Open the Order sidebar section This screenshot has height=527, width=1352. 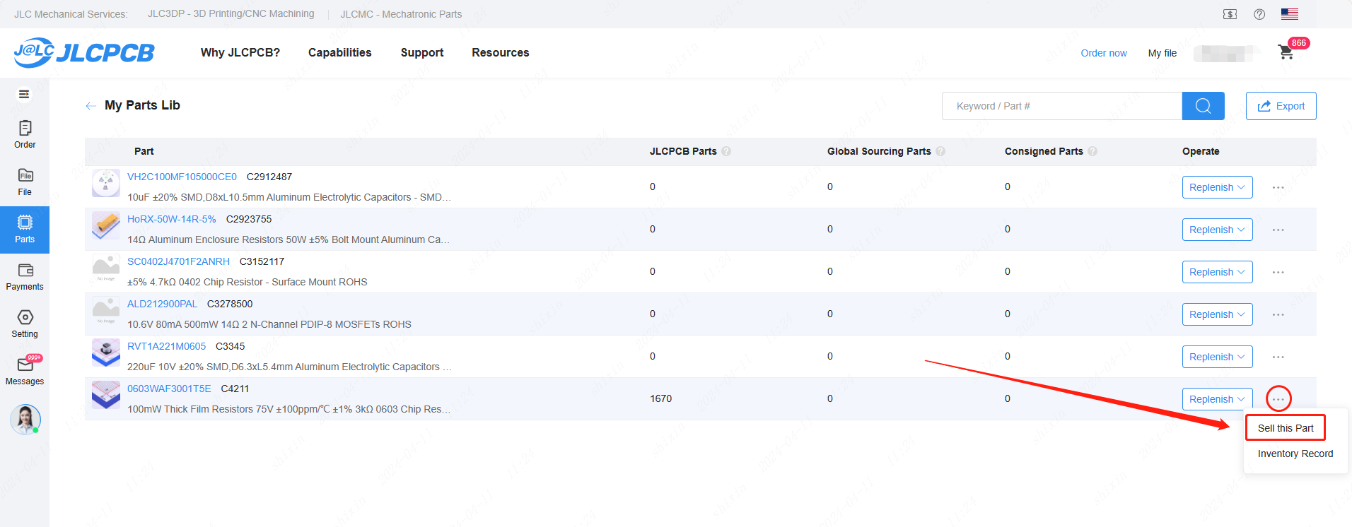25,134
